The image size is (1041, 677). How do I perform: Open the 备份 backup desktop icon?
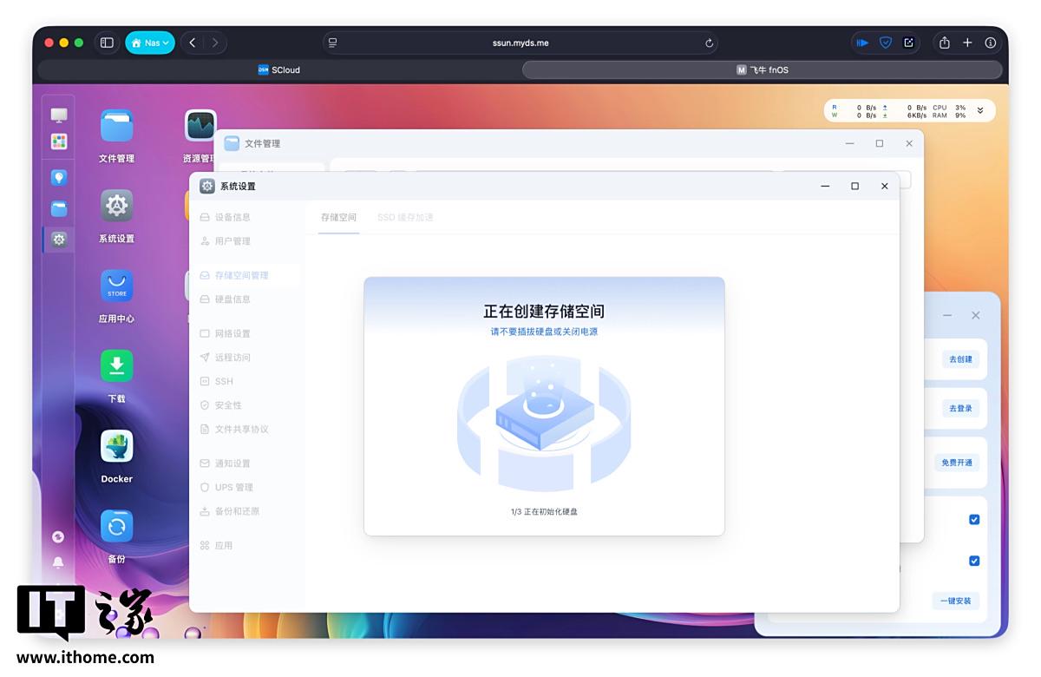116,526
